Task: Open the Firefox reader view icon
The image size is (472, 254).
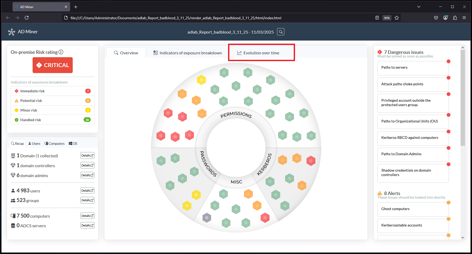Action: point(377,18)
